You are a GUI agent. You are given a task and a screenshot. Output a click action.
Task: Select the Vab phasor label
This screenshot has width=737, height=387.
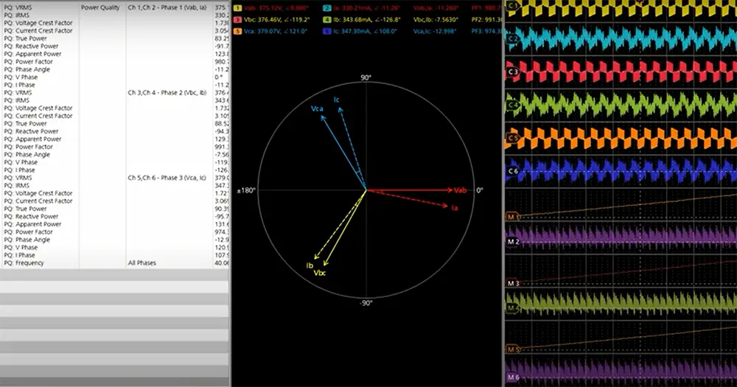[460, 190]
